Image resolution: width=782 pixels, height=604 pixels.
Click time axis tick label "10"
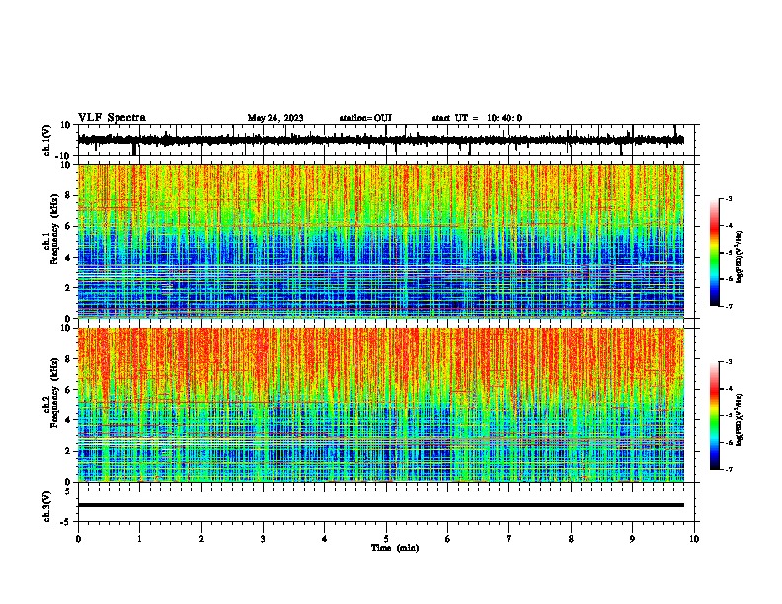[694, 539]
